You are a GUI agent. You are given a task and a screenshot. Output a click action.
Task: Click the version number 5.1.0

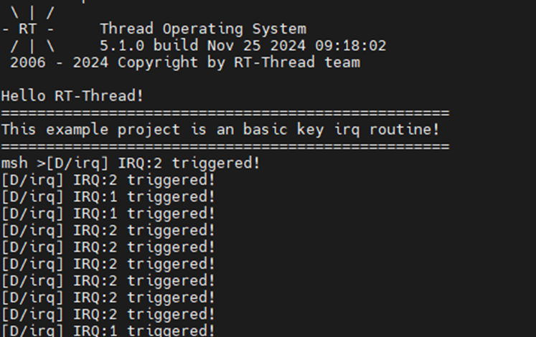coord(122,46)
